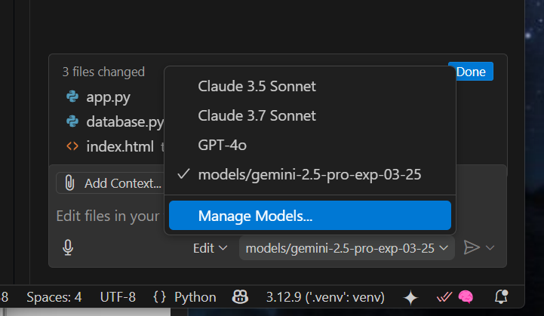This screenshot has width=544, height=316.
Task: Open notifications bell in status bar
Action: coord(501,297)
